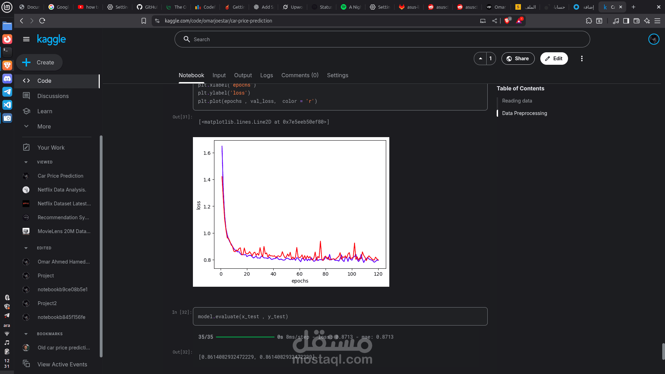Open the Discussions sidebar icon
The image size is (665, 374).
(x=26, y=96)
